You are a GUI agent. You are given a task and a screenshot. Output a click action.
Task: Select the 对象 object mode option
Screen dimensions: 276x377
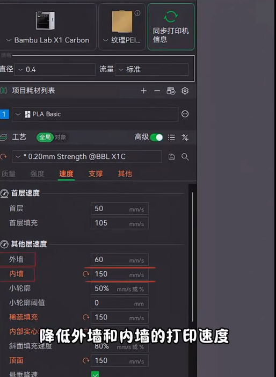[x=60, y=137]
